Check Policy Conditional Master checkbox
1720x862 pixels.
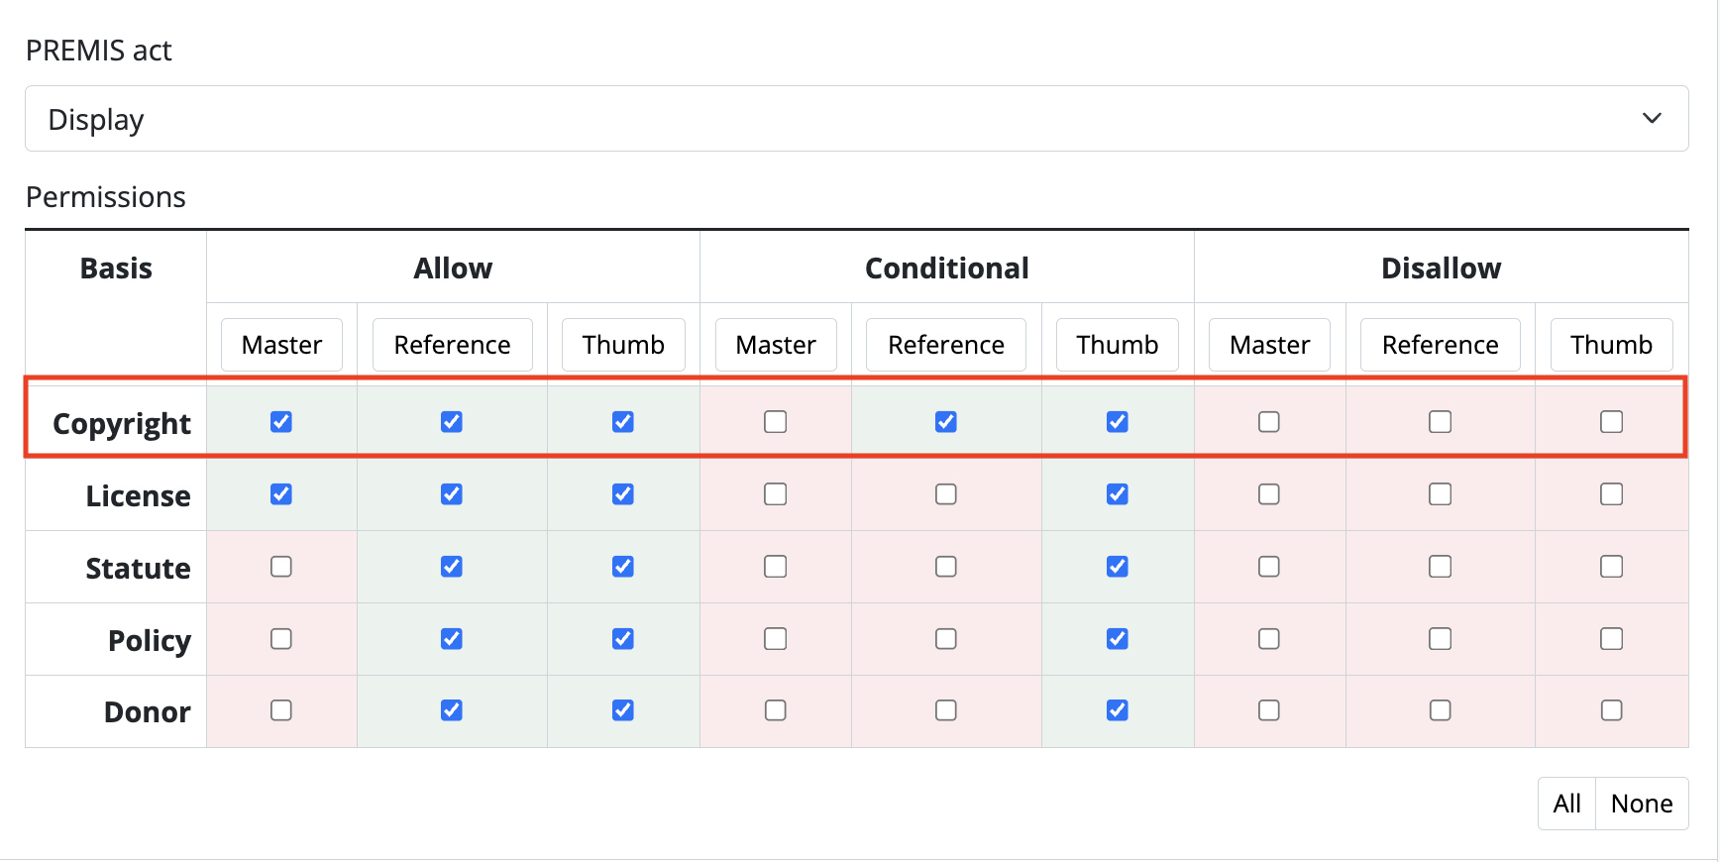coord(776,639)
